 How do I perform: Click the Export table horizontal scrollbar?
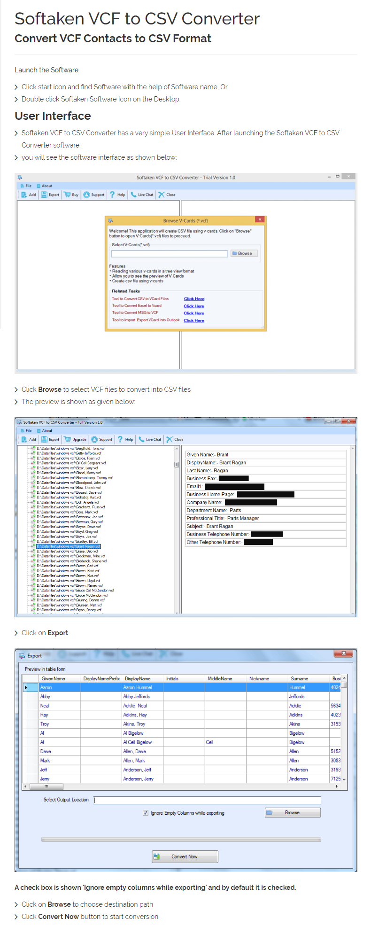pyautogui.click(x=182, y=786)
